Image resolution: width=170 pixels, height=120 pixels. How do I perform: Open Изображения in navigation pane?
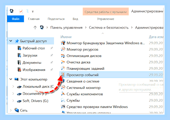click(x=34, y=70)
